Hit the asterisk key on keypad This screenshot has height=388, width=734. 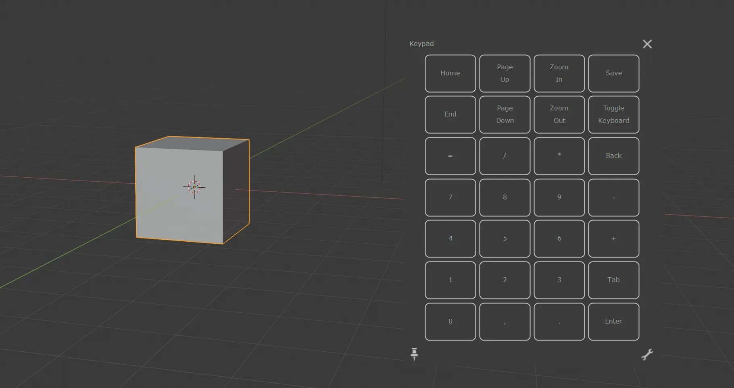point(559,156)
